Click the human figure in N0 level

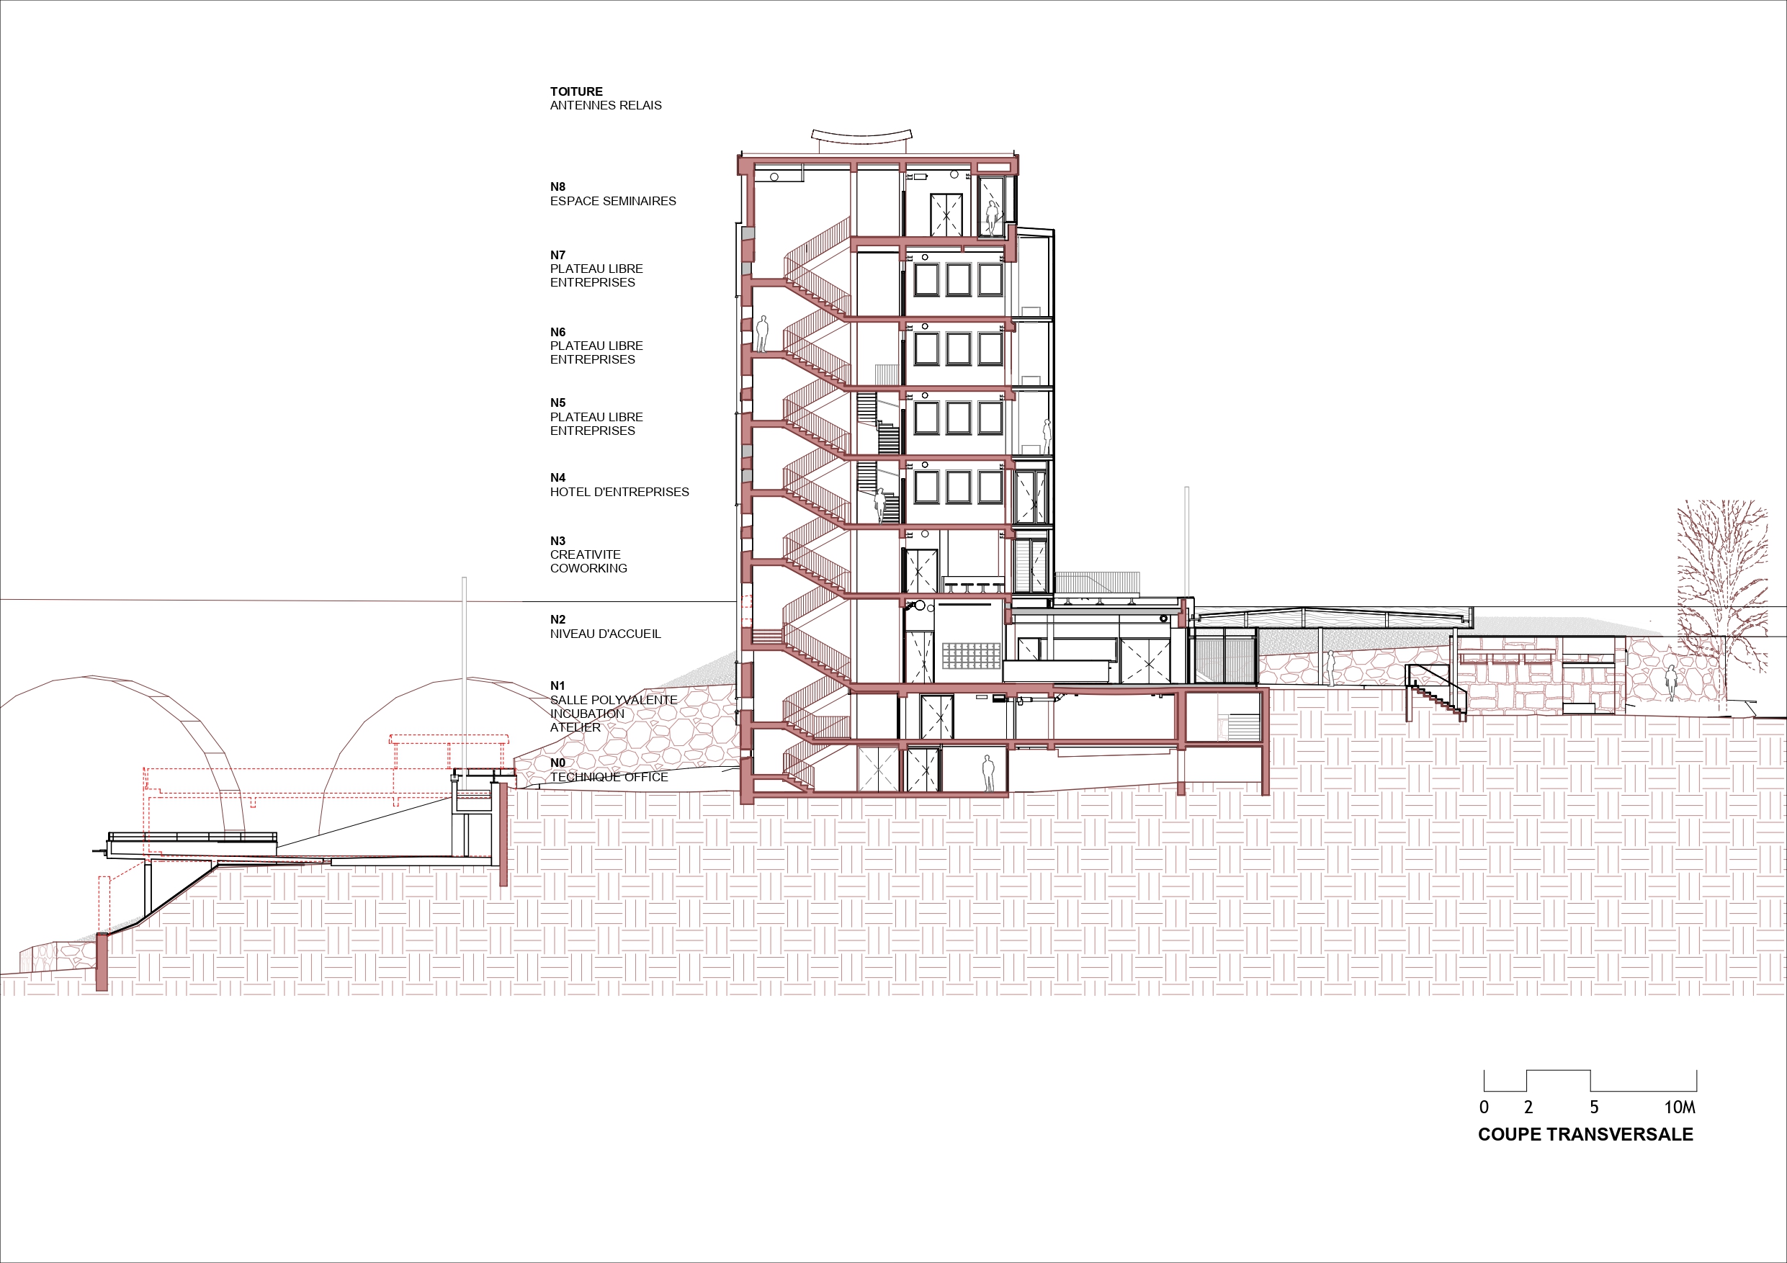tap(987, 773)
